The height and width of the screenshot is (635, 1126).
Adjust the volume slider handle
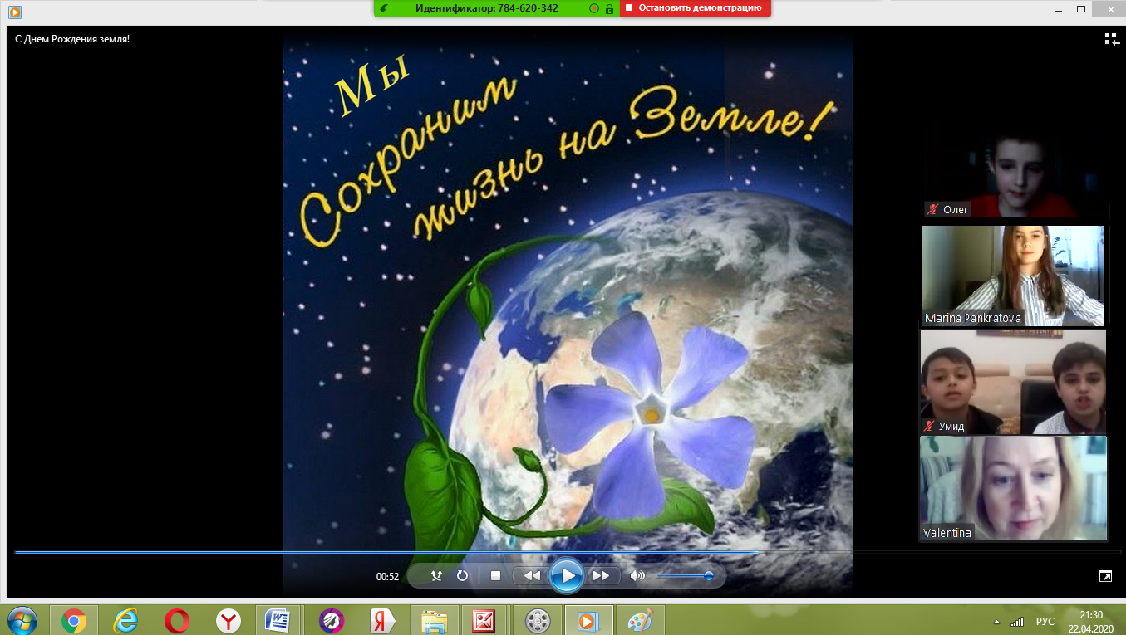pos(708,575)
